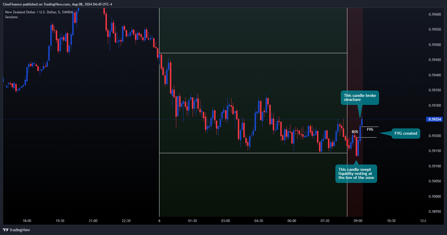This screenshot has width=447, height=235.
Task: Click the 18:00 time axis label
Action: click(27, 221)
